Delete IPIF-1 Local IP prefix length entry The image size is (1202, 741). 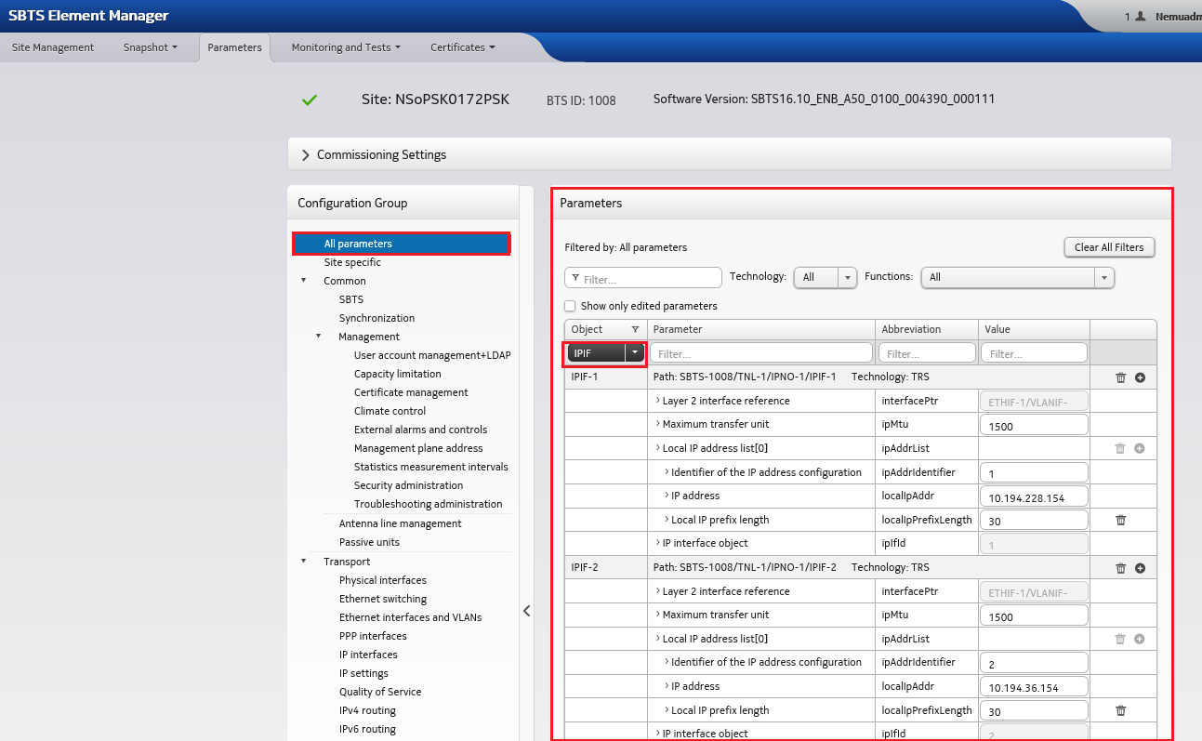(x=1122, y=520)
